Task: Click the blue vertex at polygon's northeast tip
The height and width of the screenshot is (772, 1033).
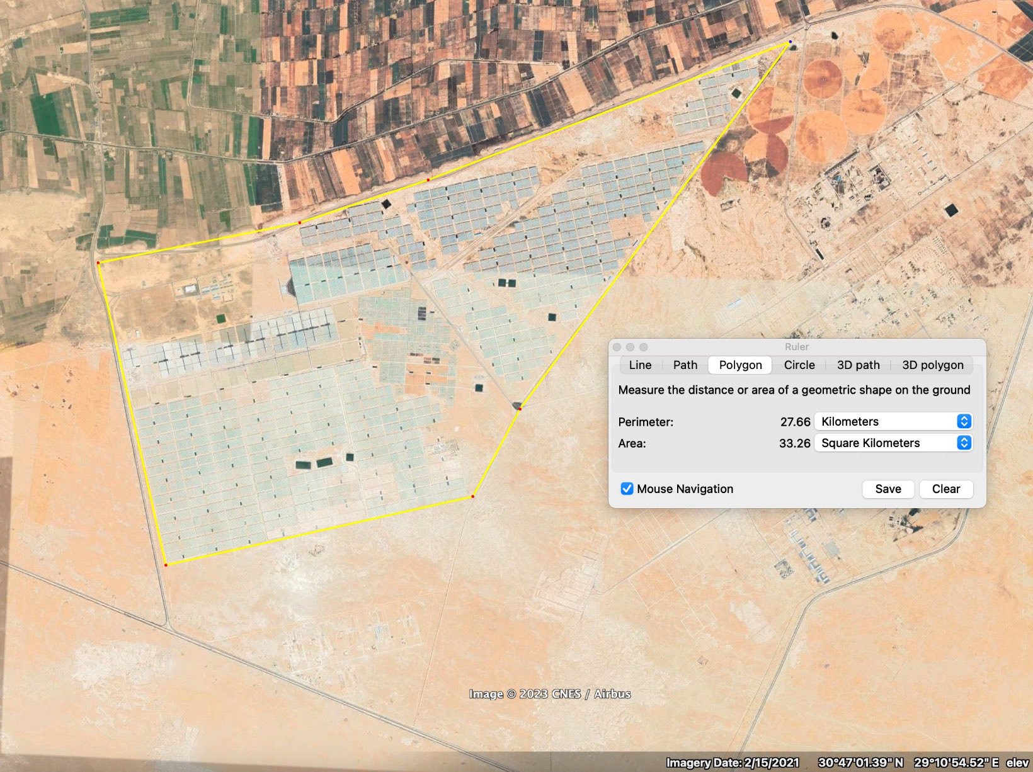Action: click(790, 42)
